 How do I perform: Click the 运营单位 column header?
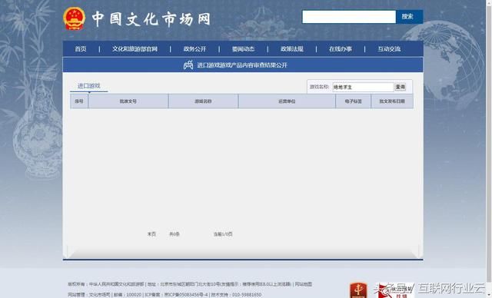[x=287, y=101]
